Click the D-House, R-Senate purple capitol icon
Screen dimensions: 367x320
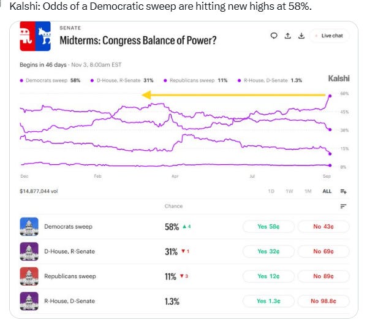29,251
